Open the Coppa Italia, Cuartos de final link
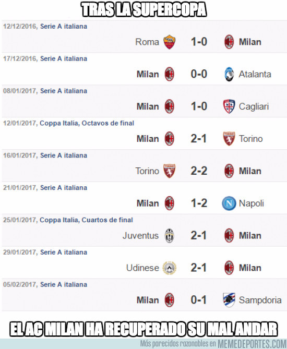This screenshot has width=287, height=349. point(86,220)
